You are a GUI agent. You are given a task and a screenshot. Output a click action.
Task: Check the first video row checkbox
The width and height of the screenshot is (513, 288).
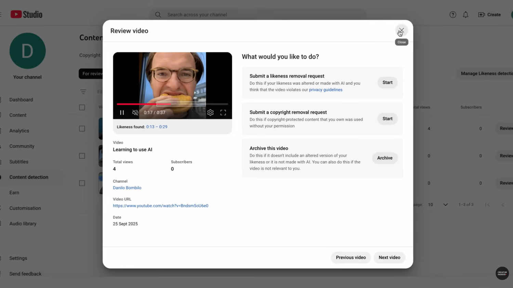coord(82,129)
